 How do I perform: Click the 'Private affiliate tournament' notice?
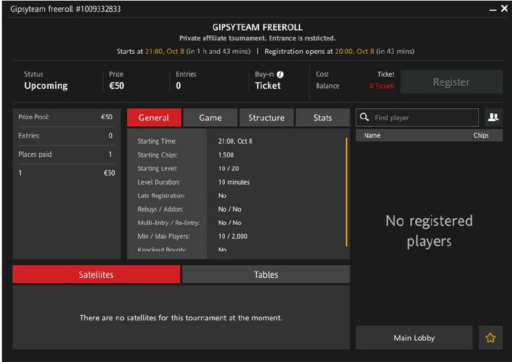click(x=257, y=38)
